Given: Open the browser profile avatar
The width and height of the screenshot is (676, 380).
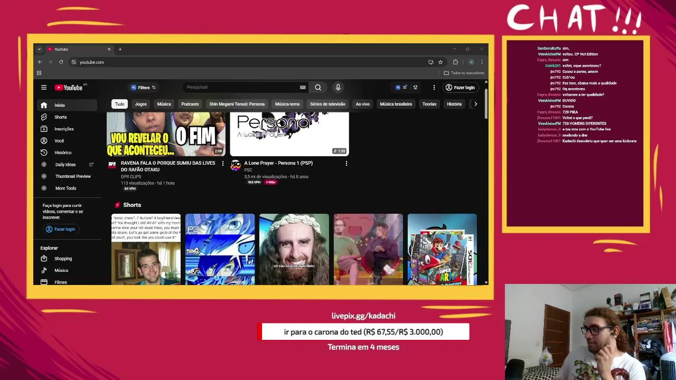Looking at the screenshot, I should tap(471, 62).
